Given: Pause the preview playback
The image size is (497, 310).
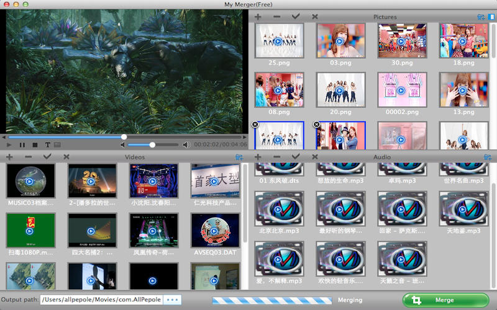Looking at the screenshot, I should click(22, 145).
